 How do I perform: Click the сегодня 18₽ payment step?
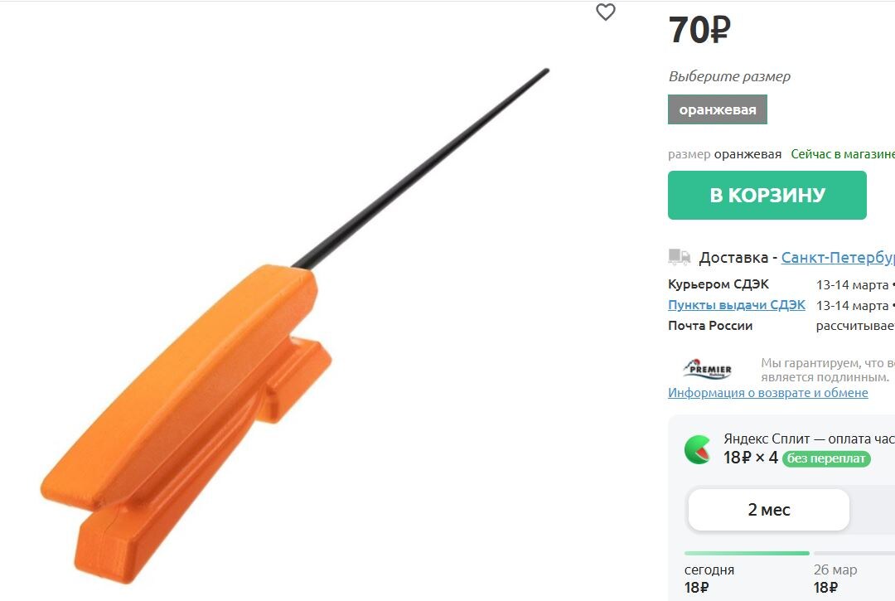pos(709,578)
